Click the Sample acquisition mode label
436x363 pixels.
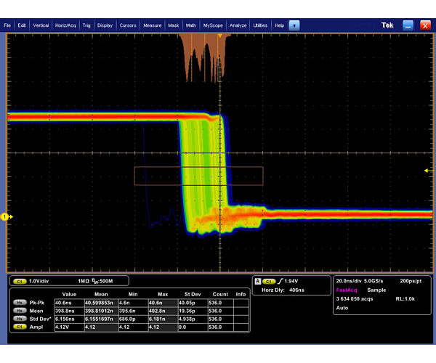(376, 290)
